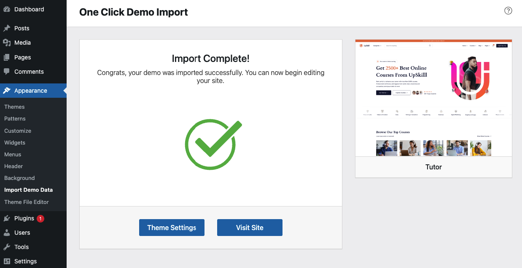Click the Plugins update count badge
522x268 pixels.
point(40,218)
